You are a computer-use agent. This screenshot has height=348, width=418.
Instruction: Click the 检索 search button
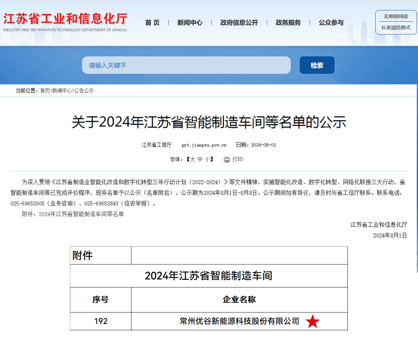[317, 65]
